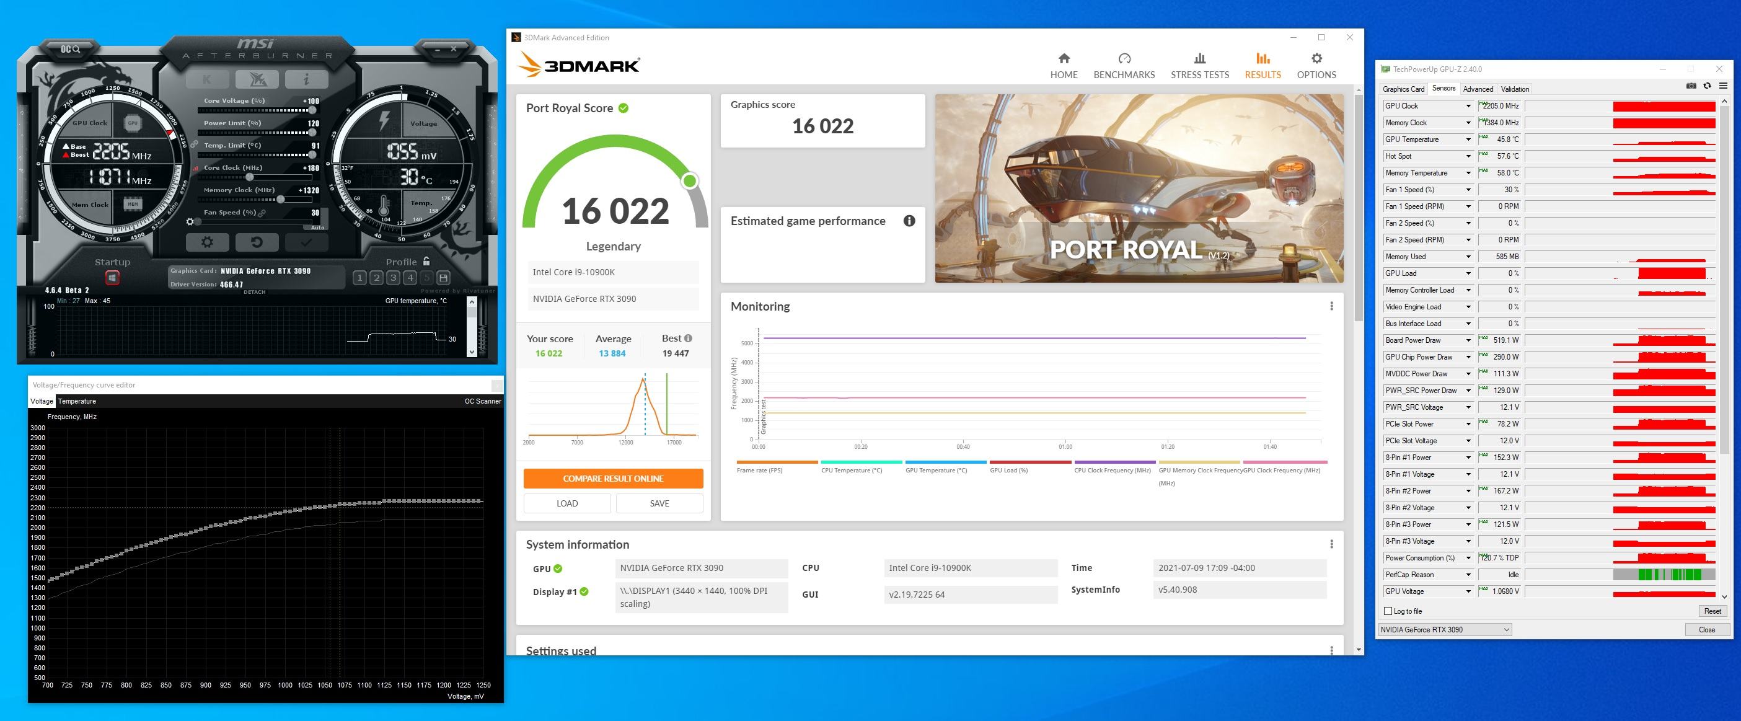Take a GPU-Z screenshot with camera icon
The height and width of the screenshot is (721, 1741).
coord(1691,87)
